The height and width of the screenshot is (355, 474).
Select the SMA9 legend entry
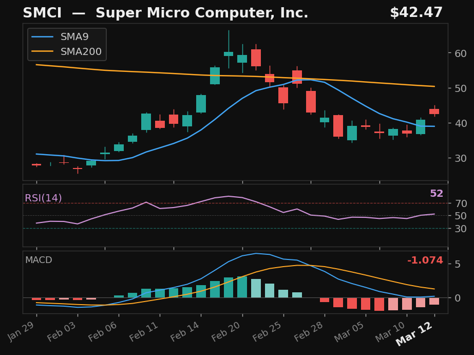click(x=60, y=37)
